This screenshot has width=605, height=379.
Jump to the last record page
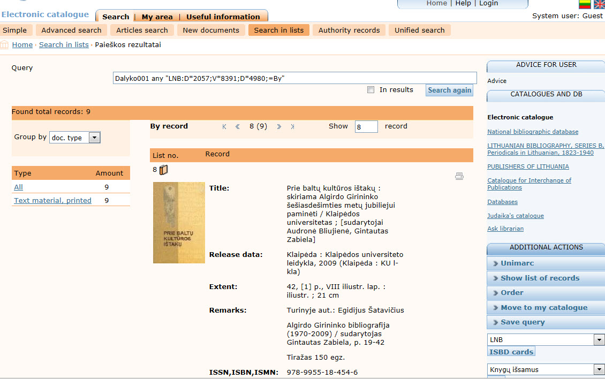point(292,127)
